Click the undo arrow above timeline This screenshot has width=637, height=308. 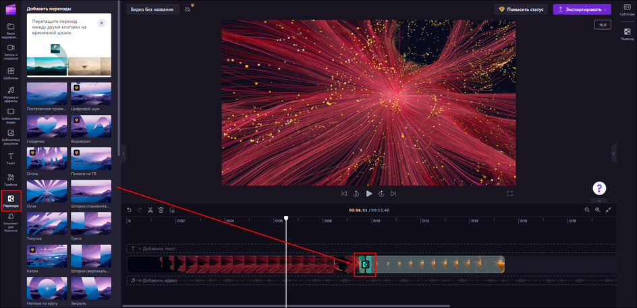tap(130, 210)
